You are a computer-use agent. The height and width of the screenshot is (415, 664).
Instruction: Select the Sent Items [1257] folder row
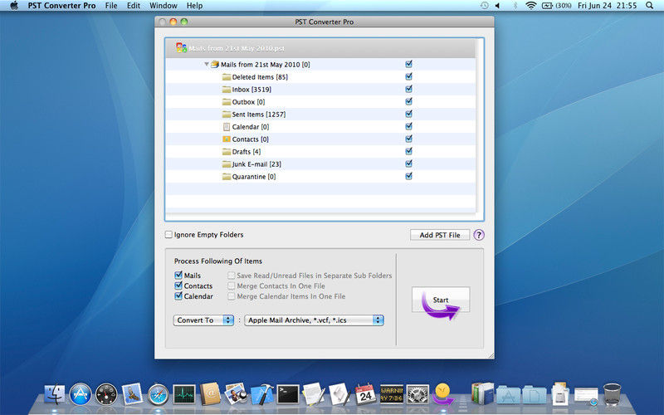click(x=320, y=115)
